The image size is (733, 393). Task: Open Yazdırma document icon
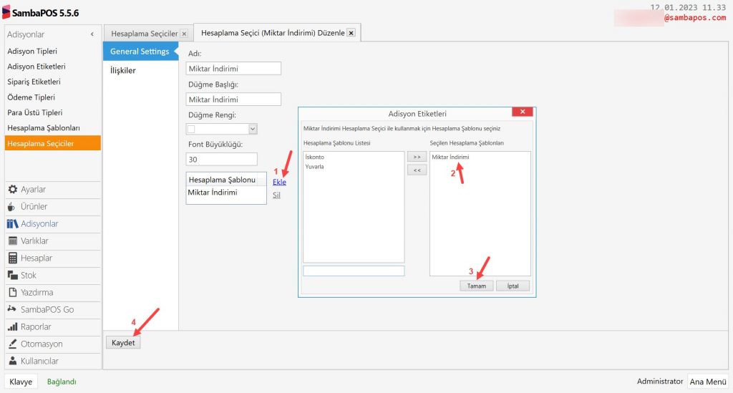point(13,293)
